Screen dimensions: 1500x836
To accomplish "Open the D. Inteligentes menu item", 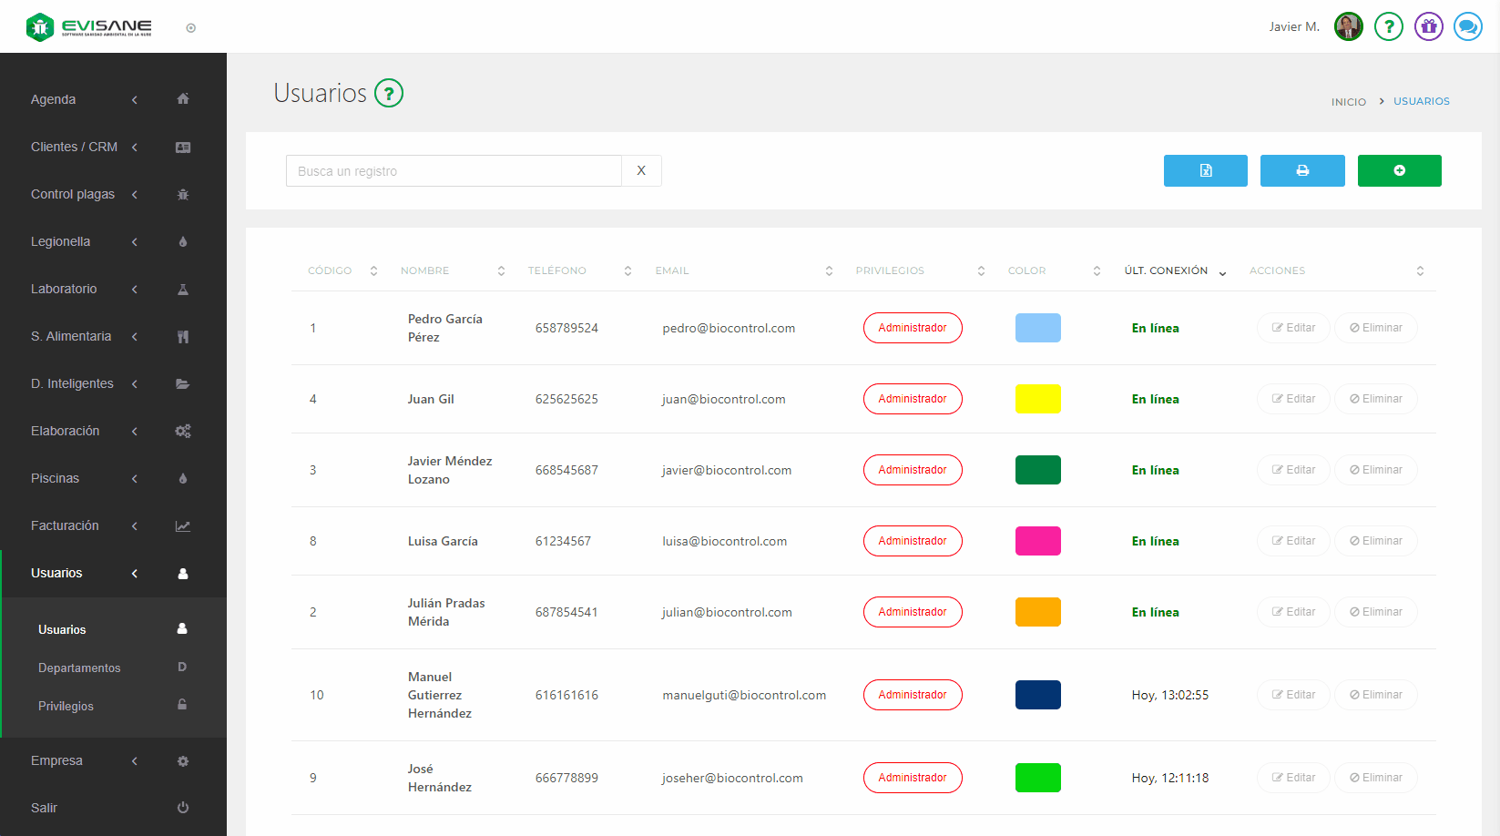I will pos(113,383).
